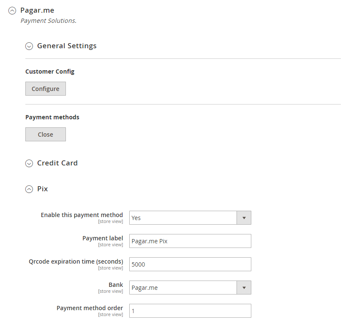The image size is (351, 333).
Task: Click the Qrcode expiration time (seconds) label
Action: (76, 261)
